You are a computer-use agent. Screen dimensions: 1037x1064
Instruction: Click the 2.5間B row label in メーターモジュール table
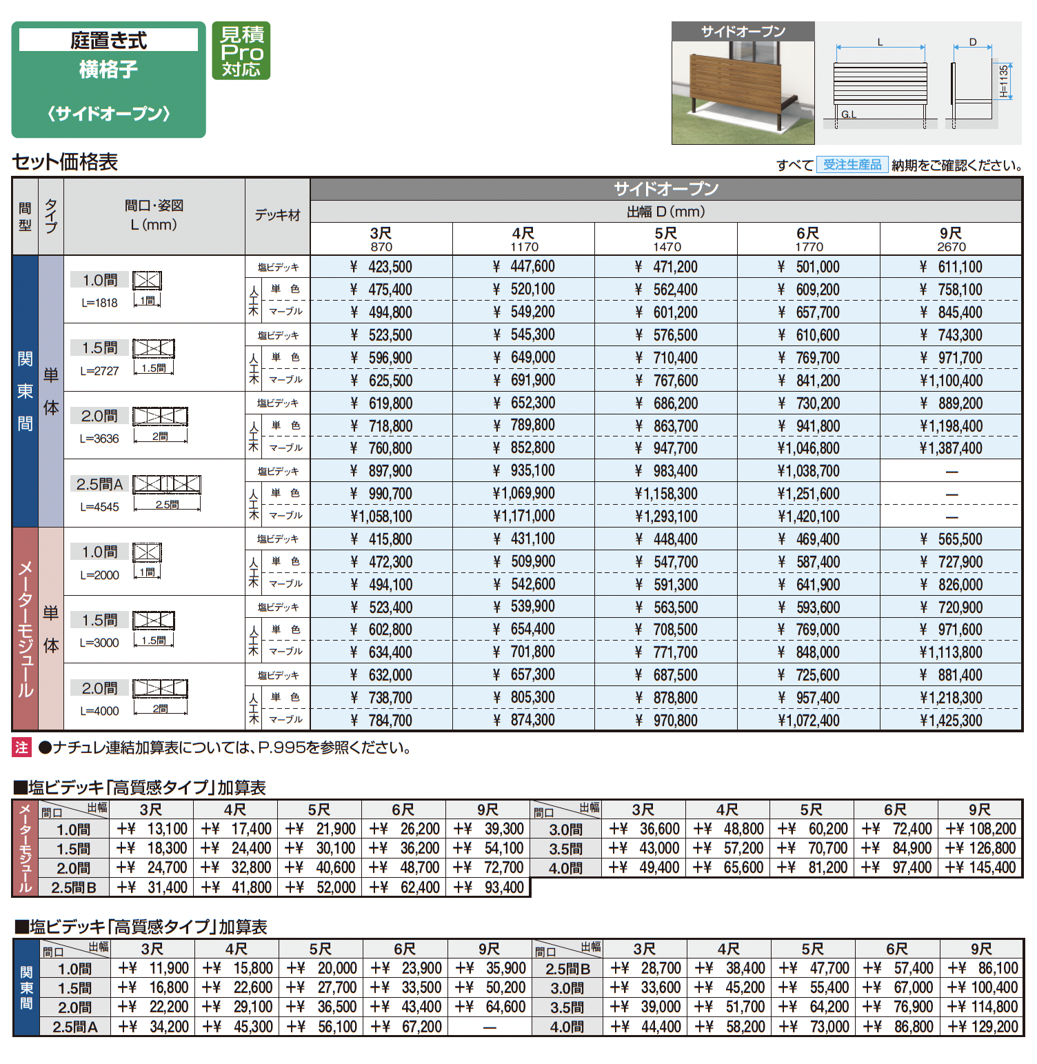74,887
